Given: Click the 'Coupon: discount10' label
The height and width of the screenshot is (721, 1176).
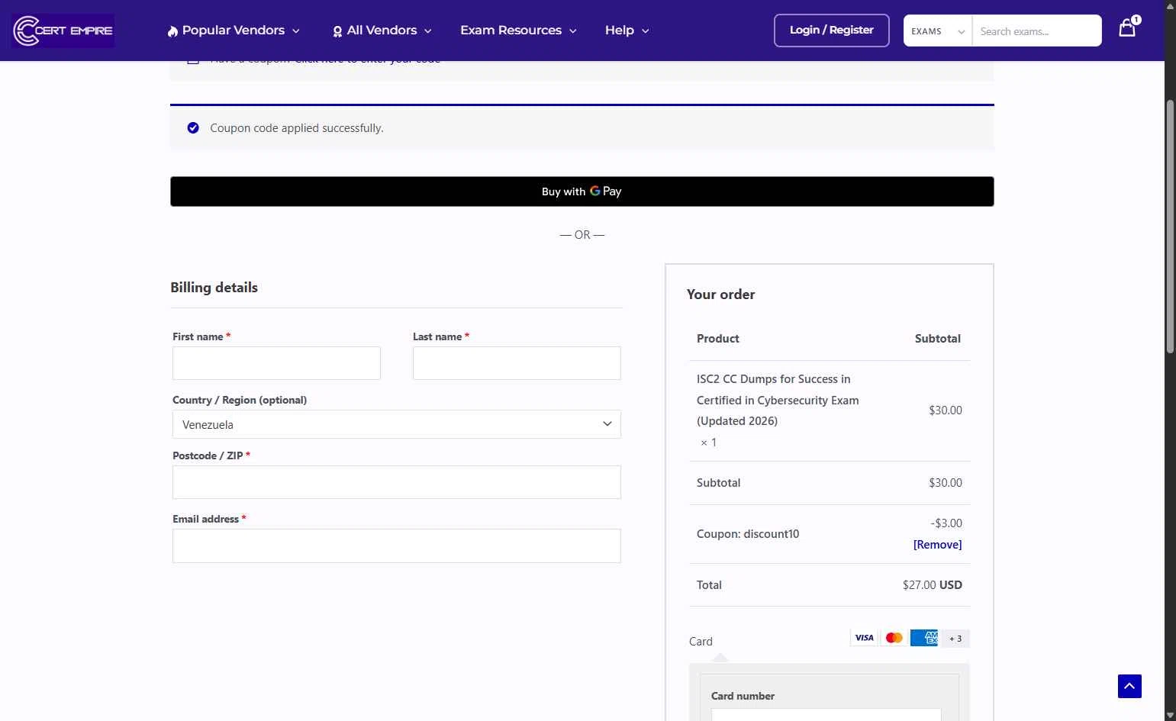Looking at the screenshot, I should (748, 534).
